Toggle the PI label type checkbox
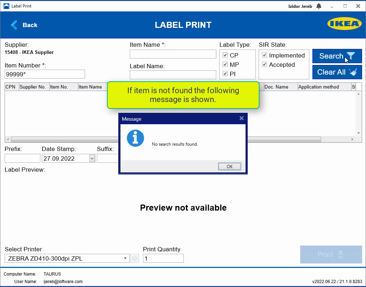The image size is (366, 287). pyautogui.click(x=225, y=74)
